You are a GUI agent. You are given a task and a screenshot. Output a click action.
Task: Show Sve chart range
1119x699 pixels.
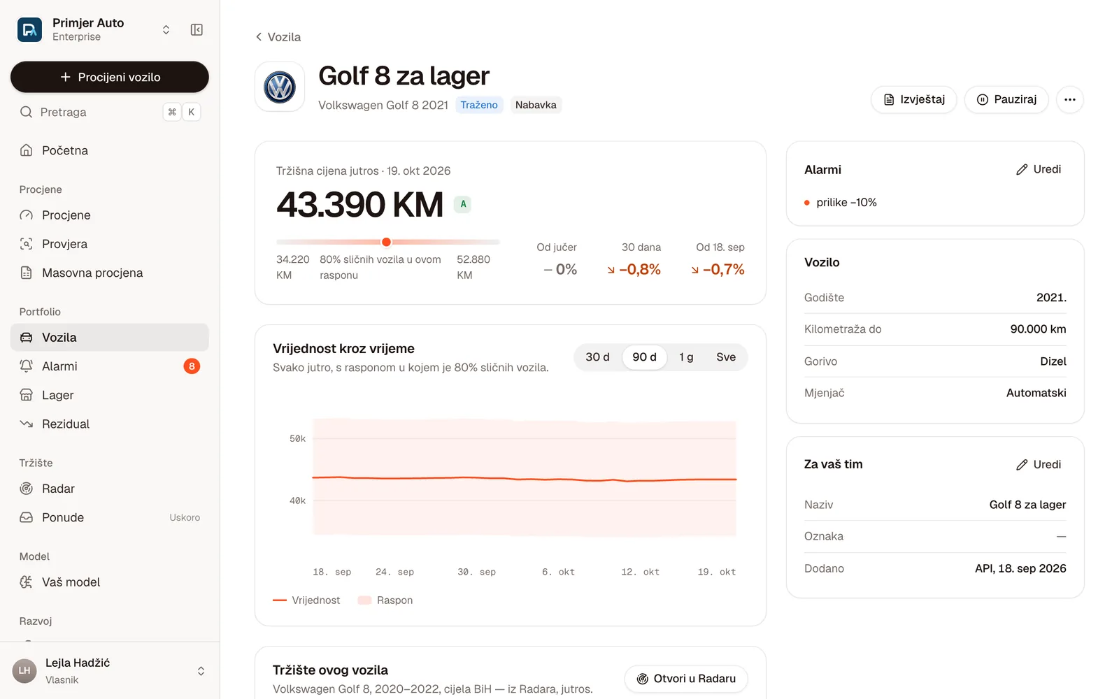tap(726, 357)
